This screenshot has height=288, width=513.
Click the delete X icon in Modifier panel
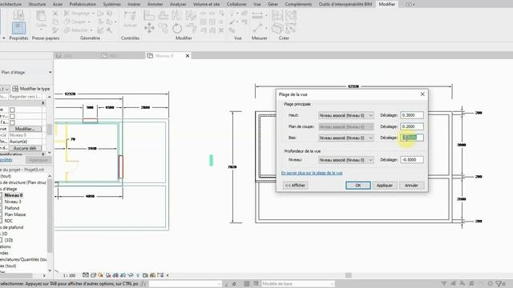tap(221, 30)
